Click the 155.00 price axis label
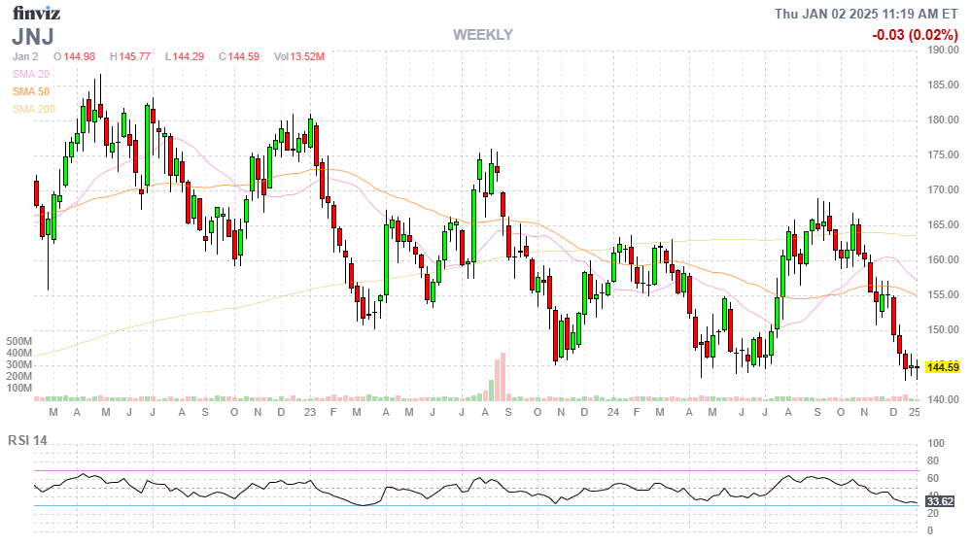This screenshot has height=546, width=971. tap(943, 294)
